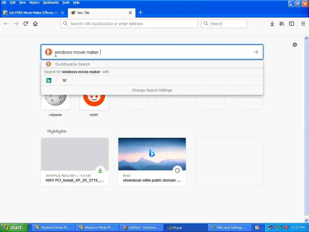Click the 12:27 PM system clock
Screen dimensions: 309x232
[298, 228]
